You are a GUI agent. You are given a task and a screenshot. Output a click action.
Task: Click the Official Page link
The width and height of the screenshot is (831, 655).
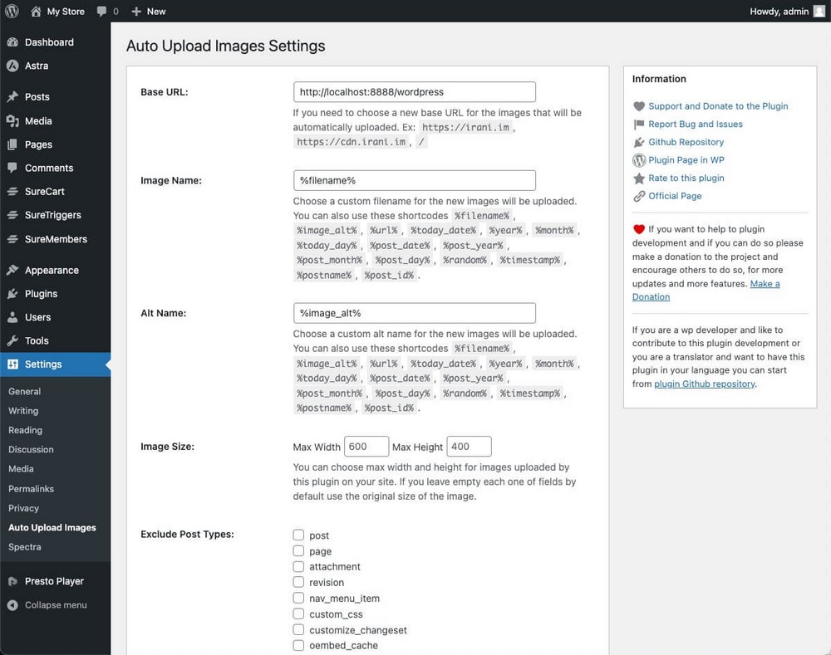675,197
